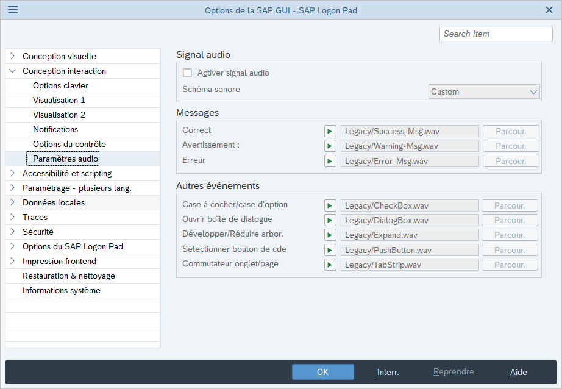Play the Développer/Réduire arbor. sound
Screen dimensions: 562x389
tap(330, 235)
